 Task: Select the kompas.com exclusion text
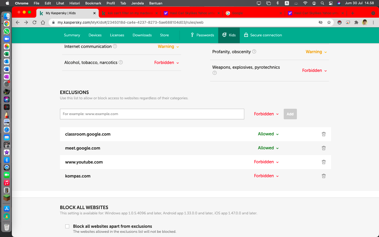click(78, 176)
